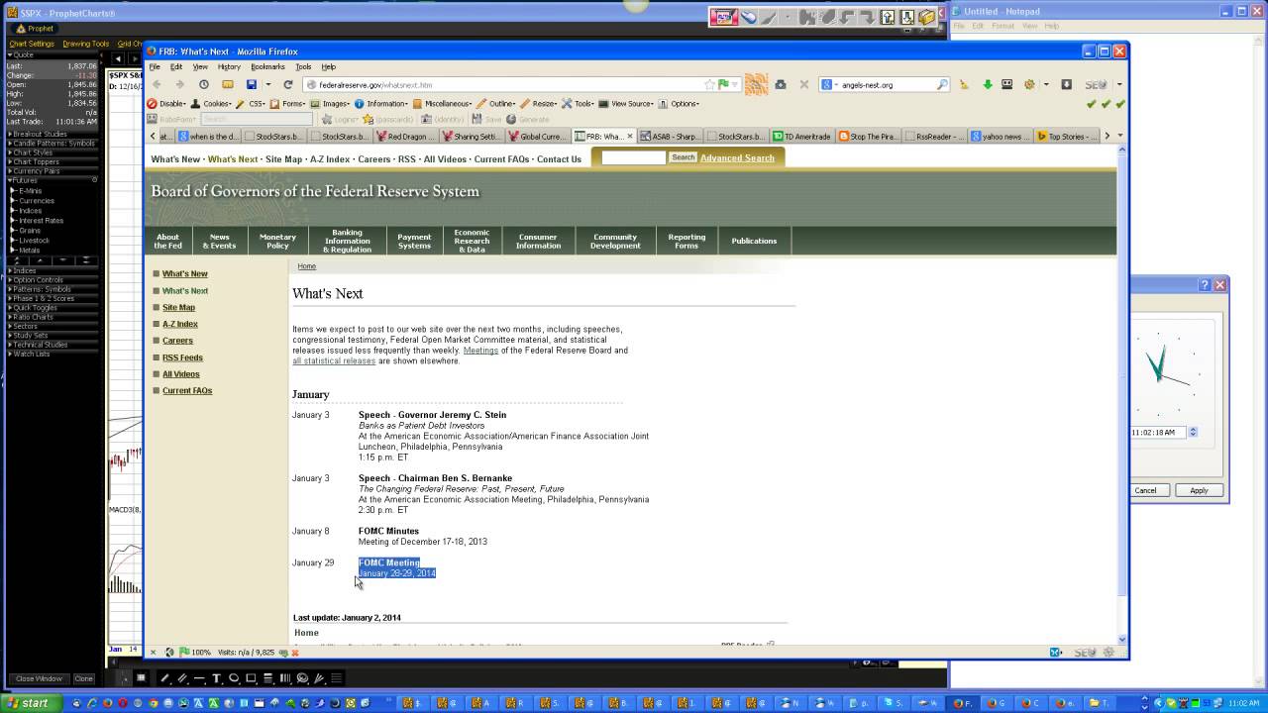
Task: Select the text tool in ProphetCharts drawing bar
Action: point(216,678)
